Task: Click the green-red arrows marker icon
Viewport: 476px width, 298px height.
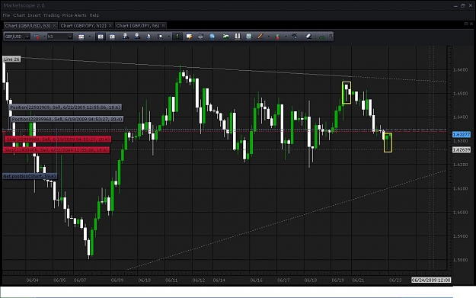Action: coord(277,37)
